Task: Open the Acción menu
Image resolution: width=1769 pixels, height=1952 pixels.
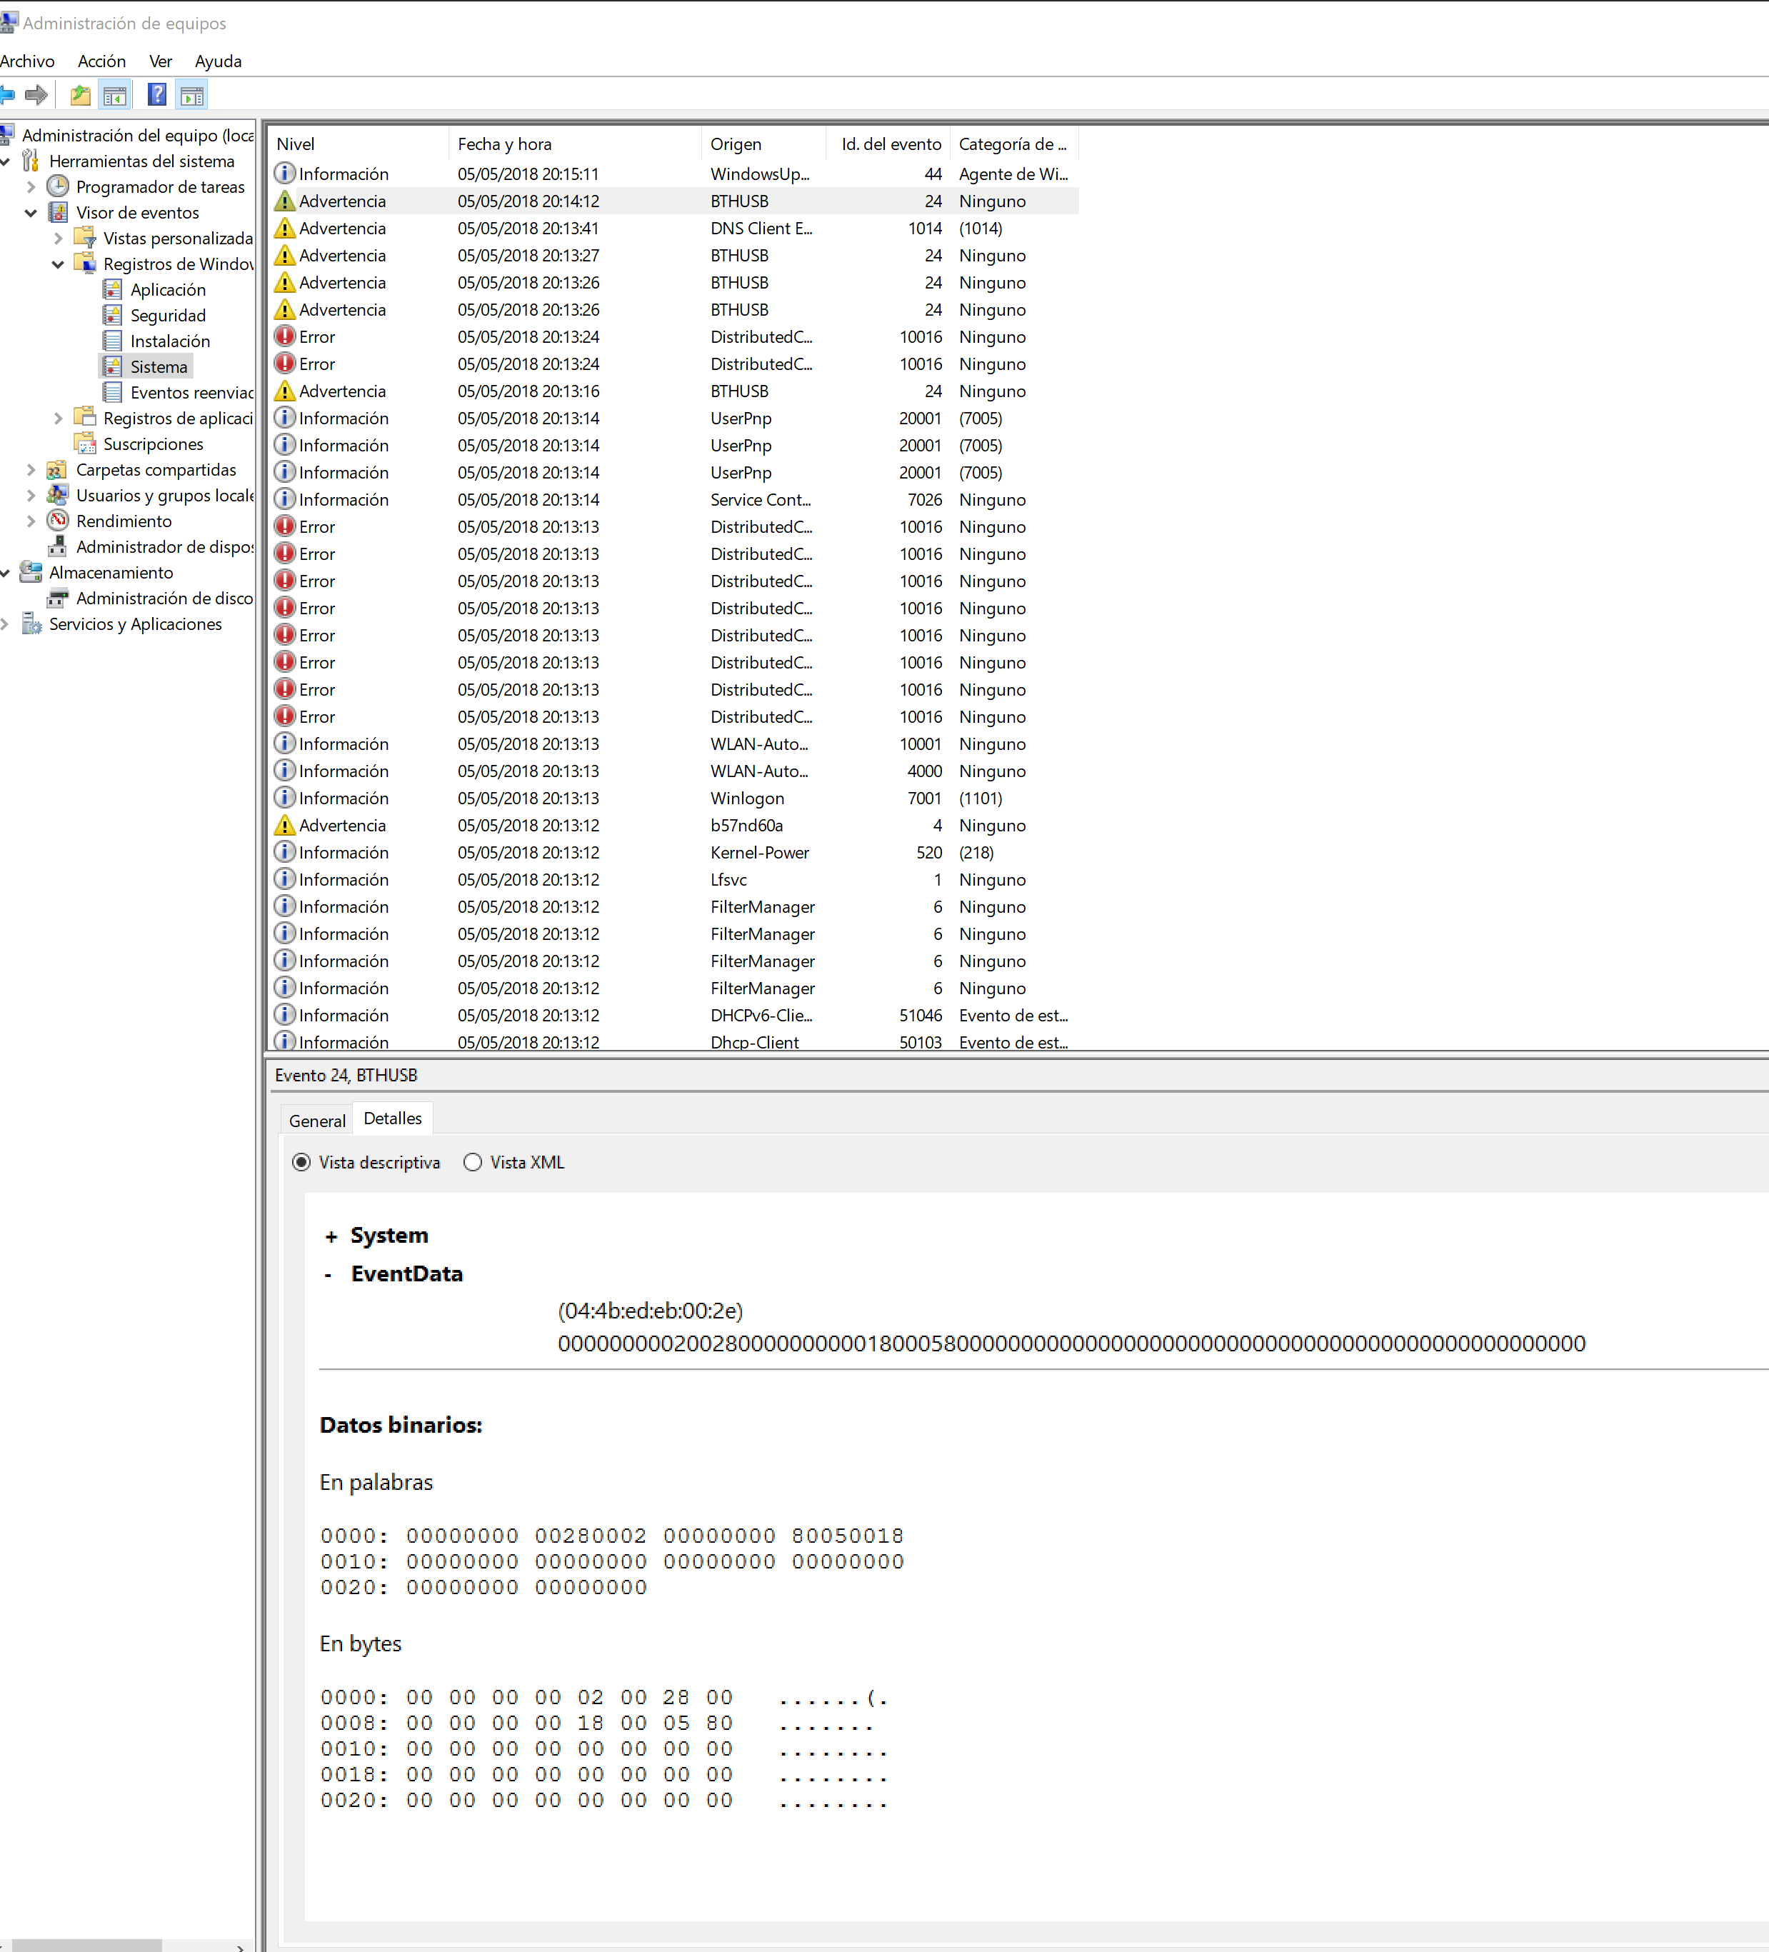Action: pos(101,61)
